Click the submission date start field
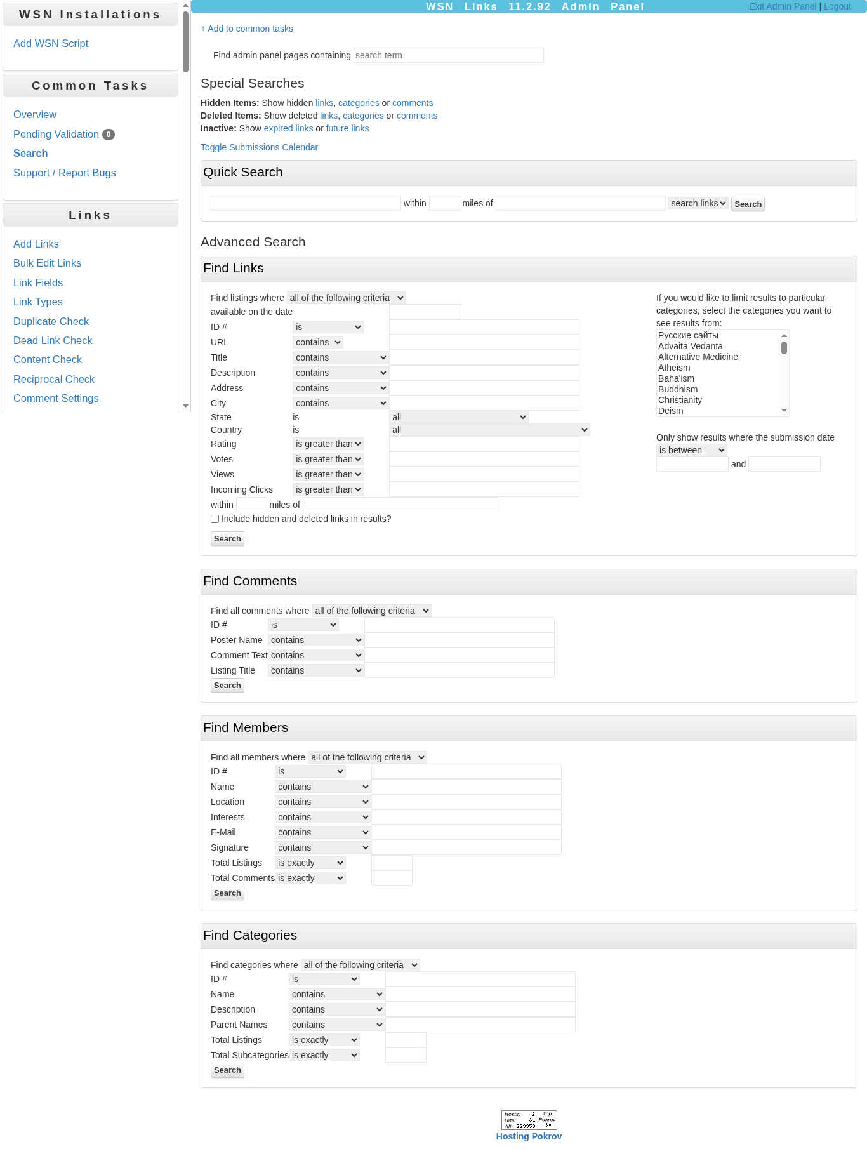867x1149 pixels. (x=692, y=464)
